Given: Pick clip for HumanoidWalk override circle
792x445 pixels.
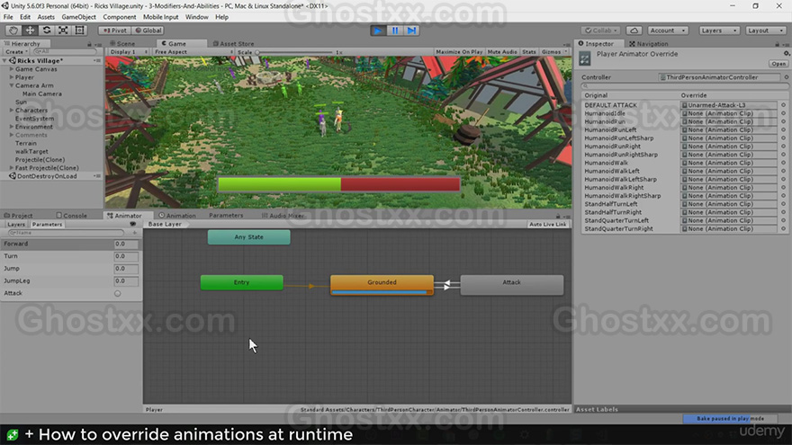Looking at the screenshot, I should click(783, 163).
